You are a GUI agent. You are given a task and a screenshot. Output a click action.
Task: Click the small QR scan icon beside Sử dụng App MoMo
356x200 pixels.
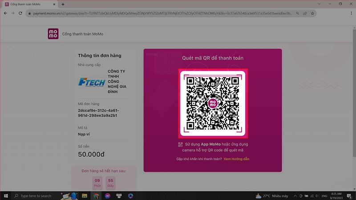click(181, 144)
